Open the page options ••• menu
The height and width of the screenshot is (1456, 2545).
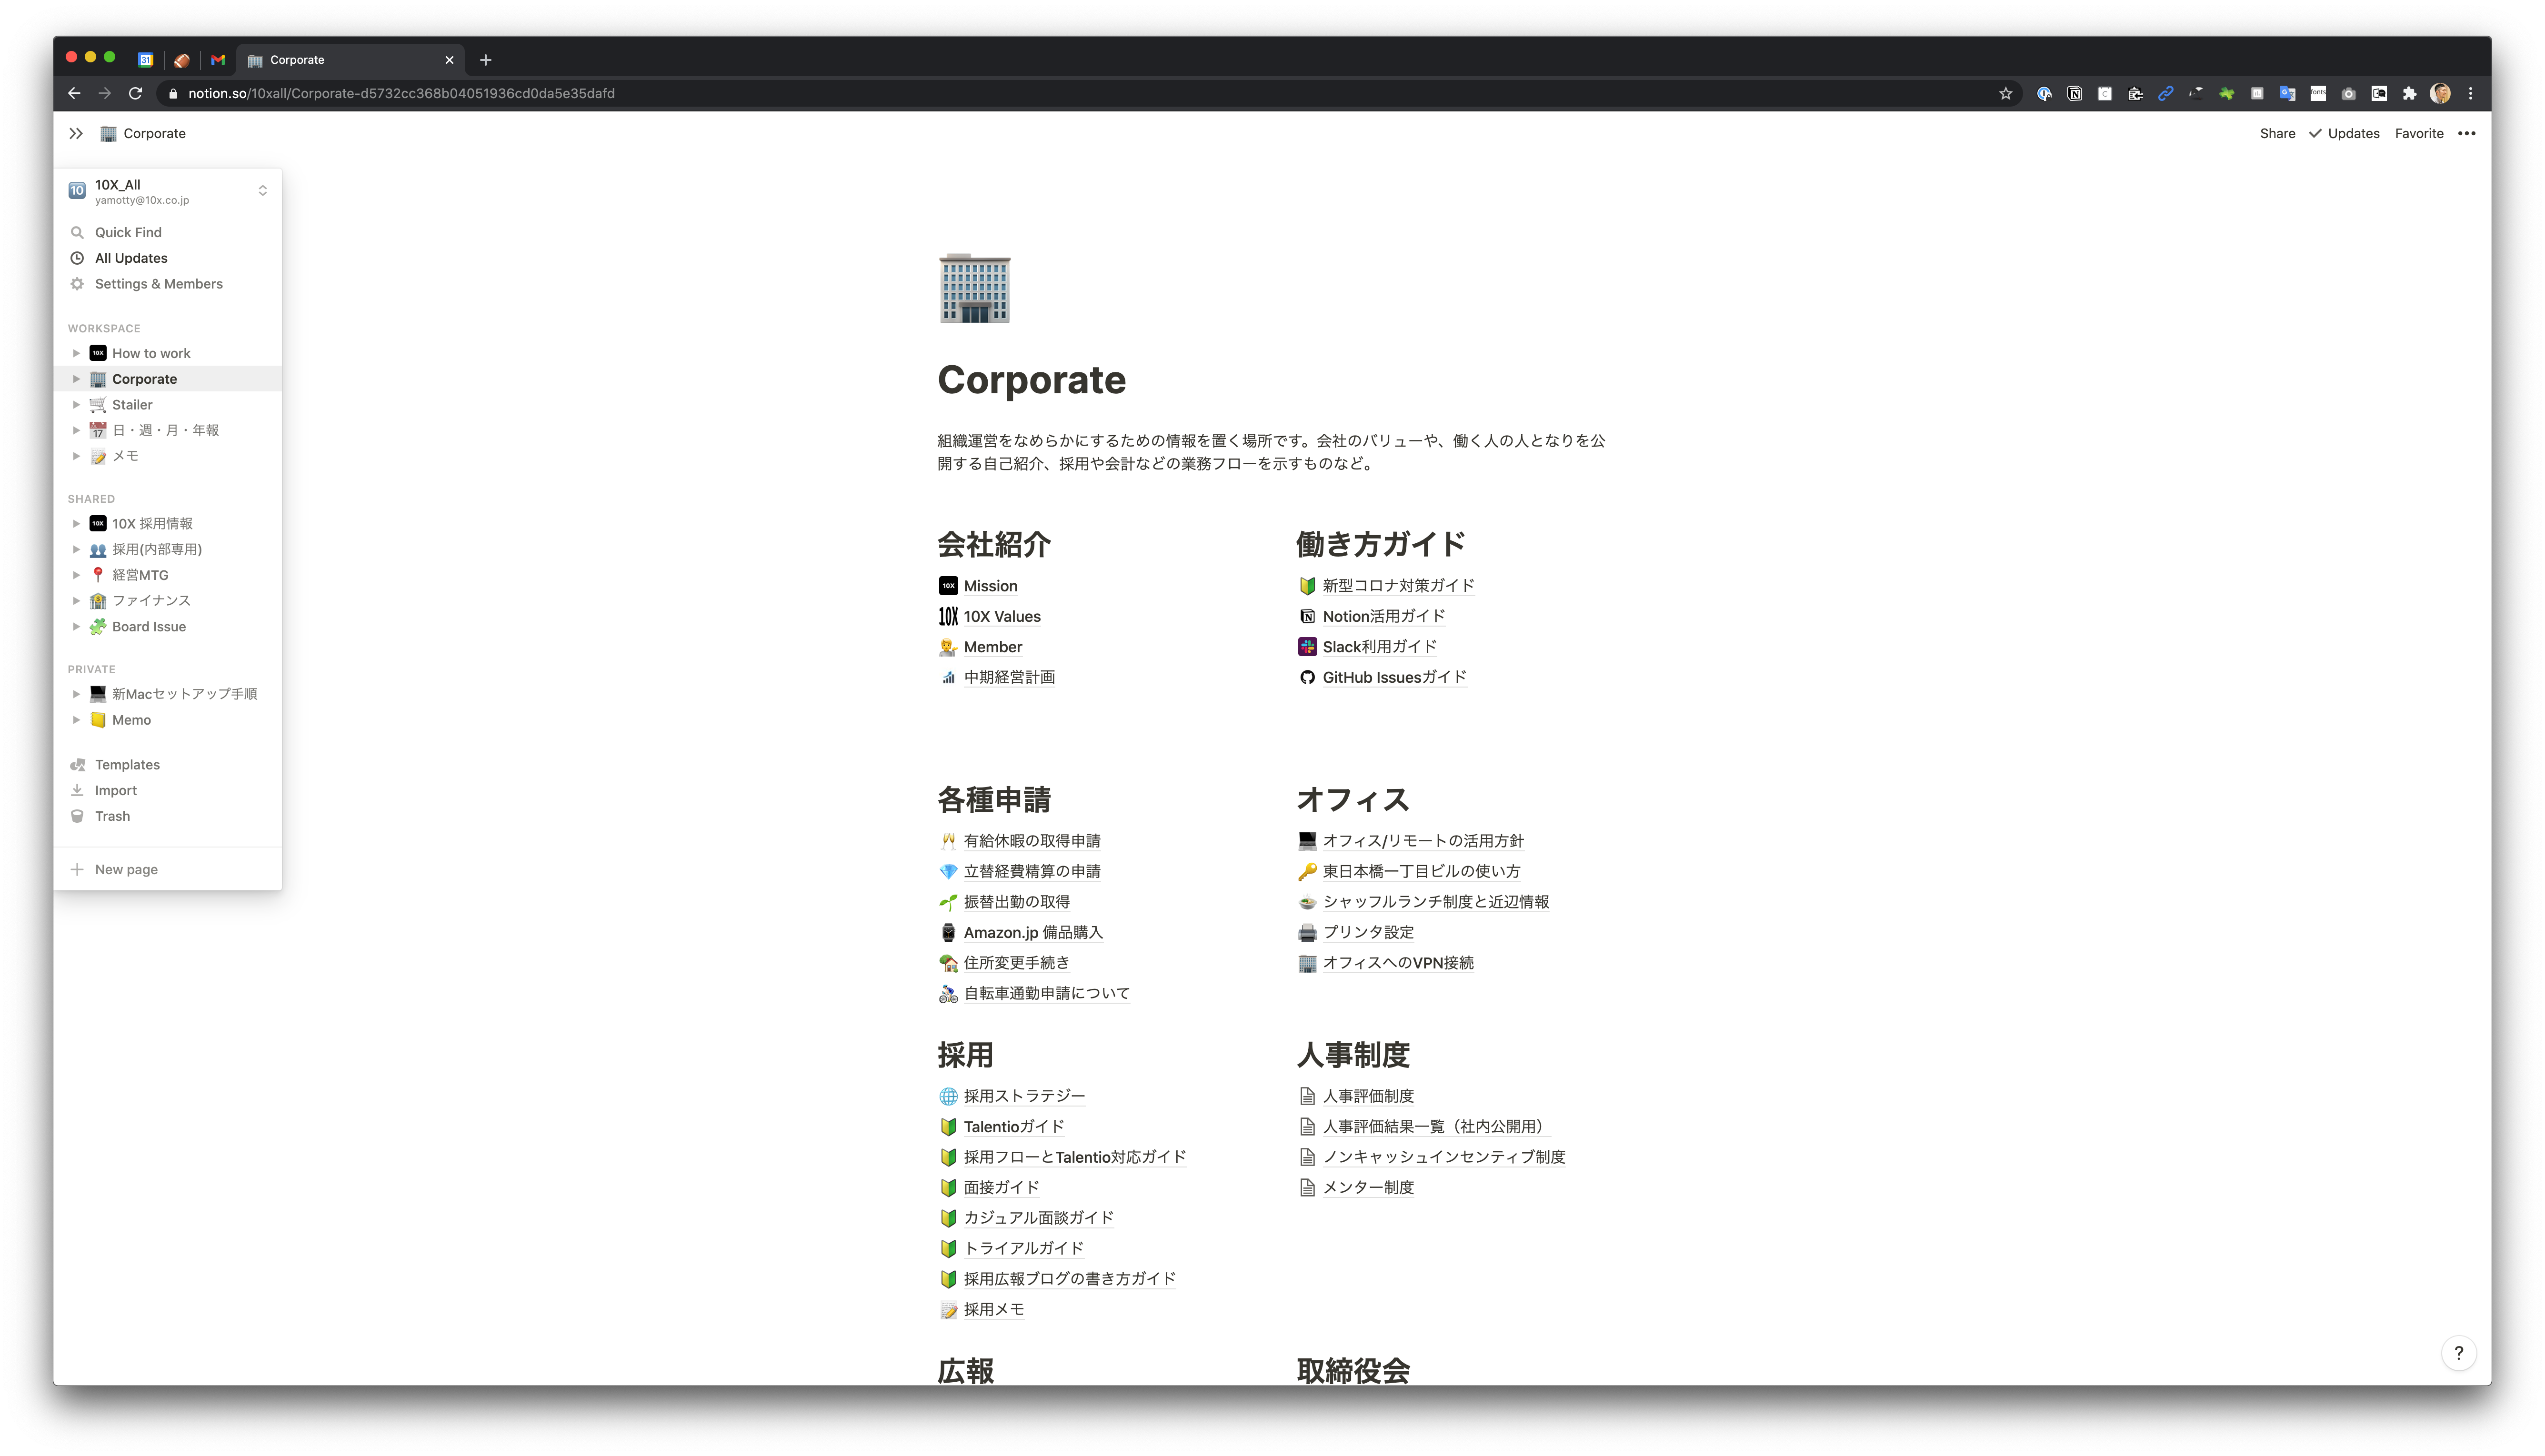2466,133
